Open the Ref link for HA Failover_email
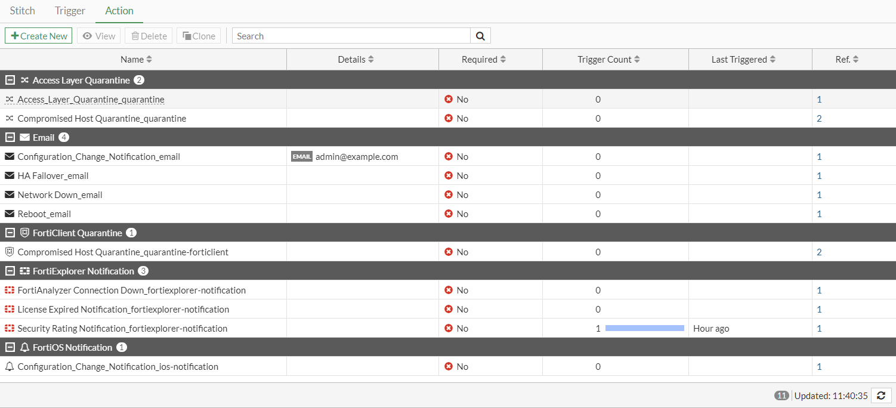896x408 pixels. click(x=819, y=175)
